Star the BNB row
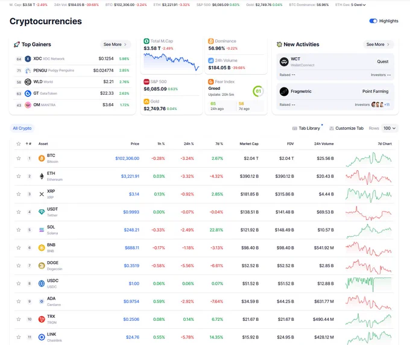The width and height of the screenshot is (410, 345). click(x=19, y=248)
